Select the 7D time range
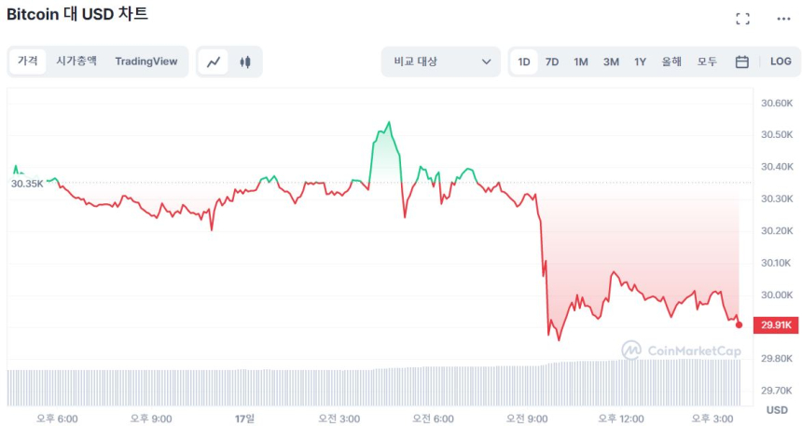Viewport: 802px width, 426px height. [x=552, y=62]
